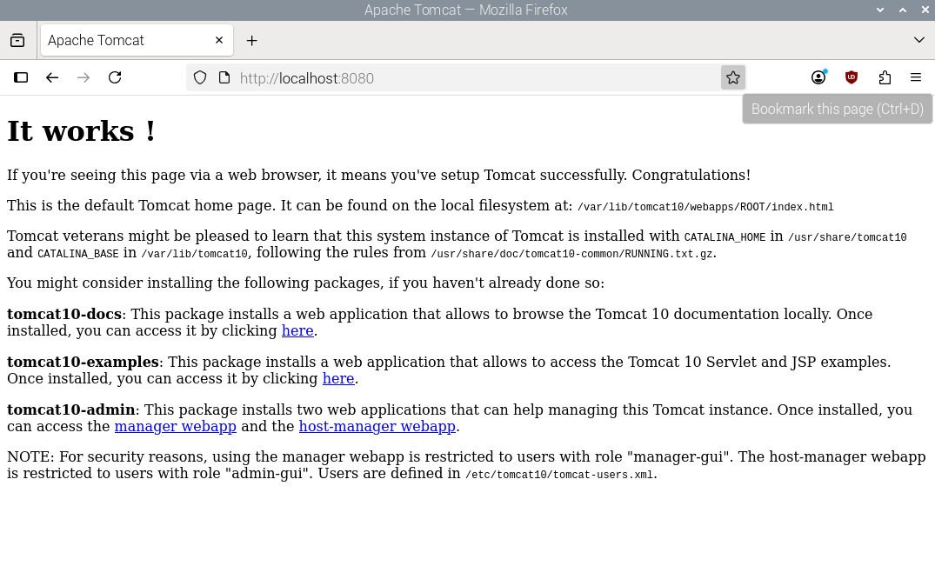Open the Firefox account icon
Viewport: 935px width, 566px height.
click(818, 77)
